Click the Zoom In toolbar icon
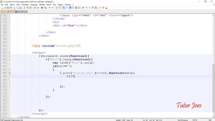This screenshot has width=215, height=121. coord(49,8)
